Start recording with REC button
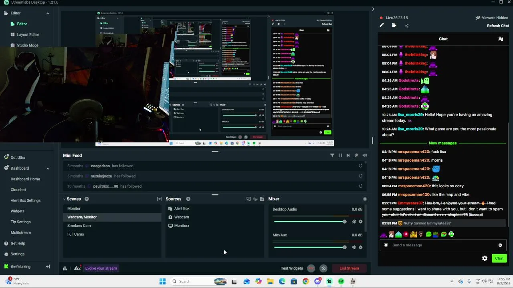This screenshot has width=513, height=288. point(311,268)
